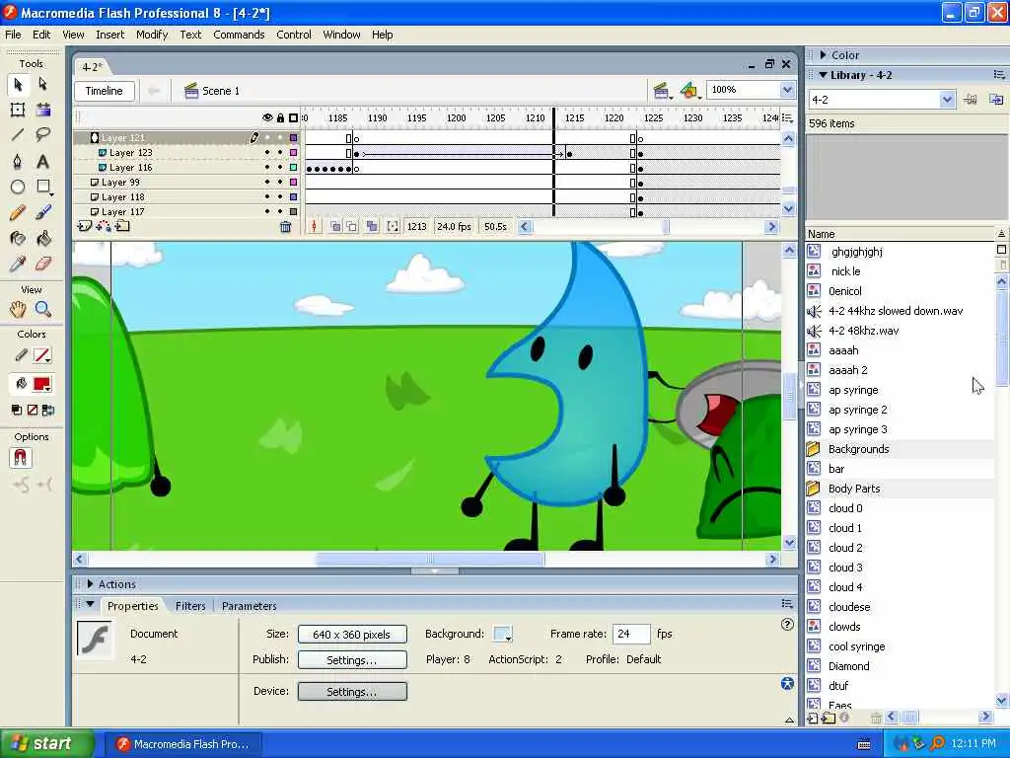The image size is (1010, 758).
Task: Open the Modify menu
Action: pos(152,35)
